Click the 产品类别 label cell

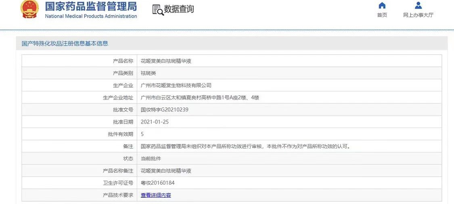(80, 73)
